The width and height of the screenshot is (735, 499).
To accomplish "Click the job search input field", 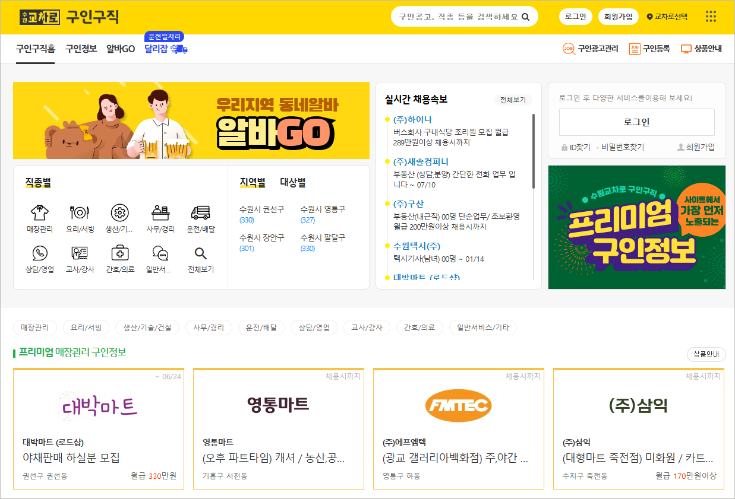I will point(458,17).
